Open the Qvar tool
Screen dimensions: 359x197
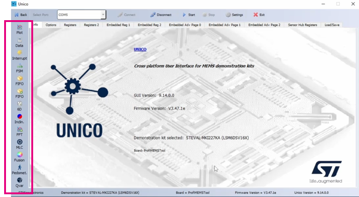point(19,183)
